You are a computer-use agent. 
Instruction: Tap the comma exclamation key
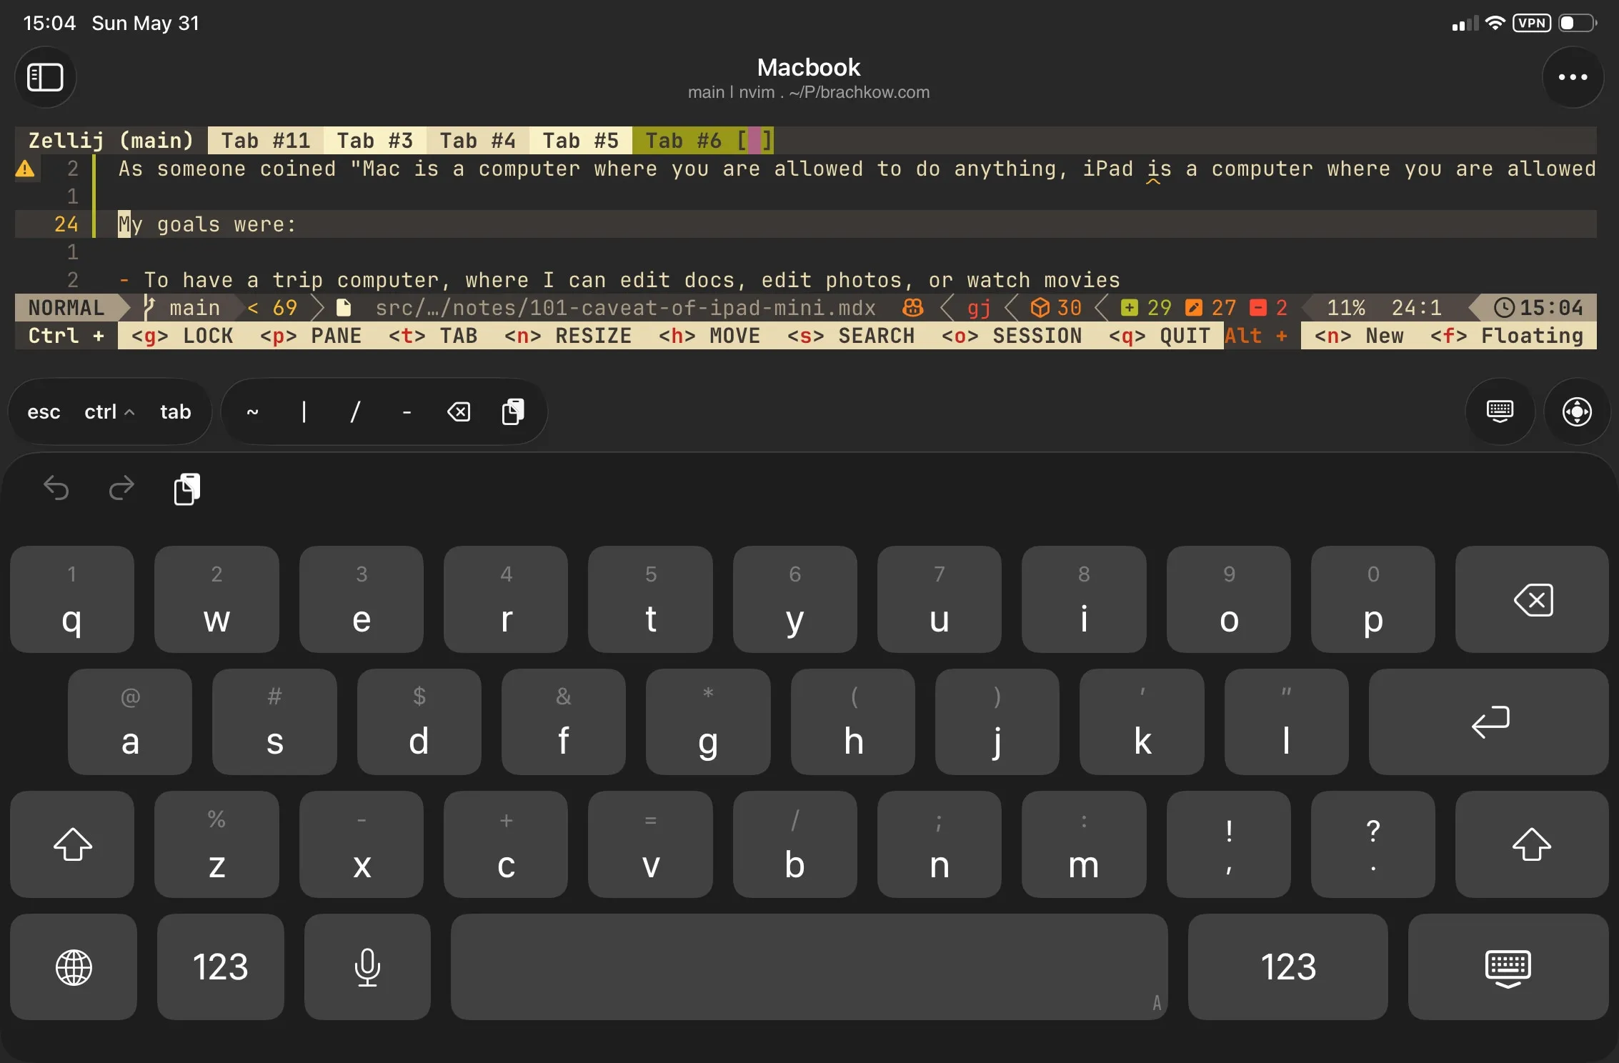pos(1228,844)
